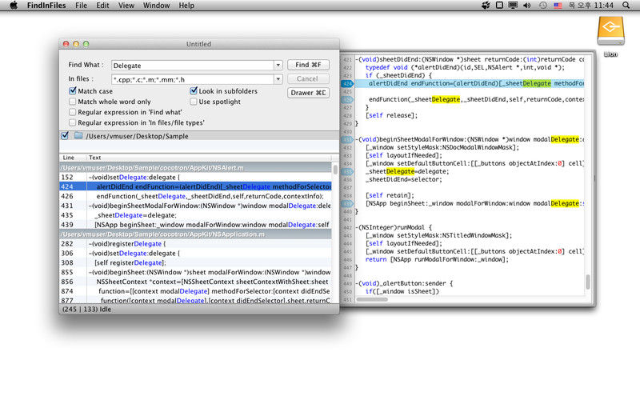The width and height of the screenshot is (640, 400).
Task: Select the Lion drive icon on desktop
Action: click(x=610, y=31)
